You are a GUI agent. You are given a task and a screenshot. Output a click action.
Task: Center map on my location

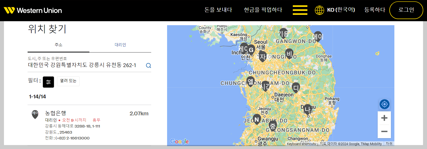coord(384,104)
